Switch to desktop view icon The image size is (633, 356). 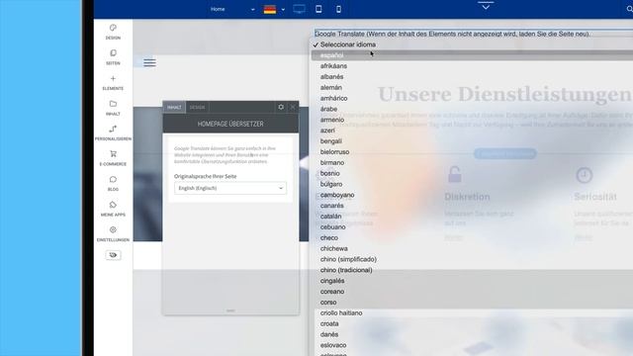pyautogui.click(x=299, y=9)
